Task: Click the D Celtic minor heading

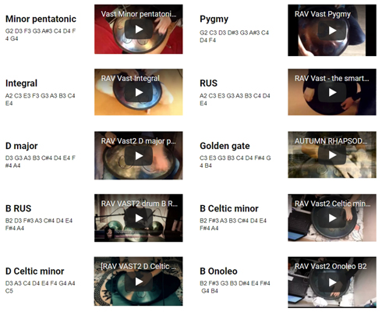Action: point(34,271)
